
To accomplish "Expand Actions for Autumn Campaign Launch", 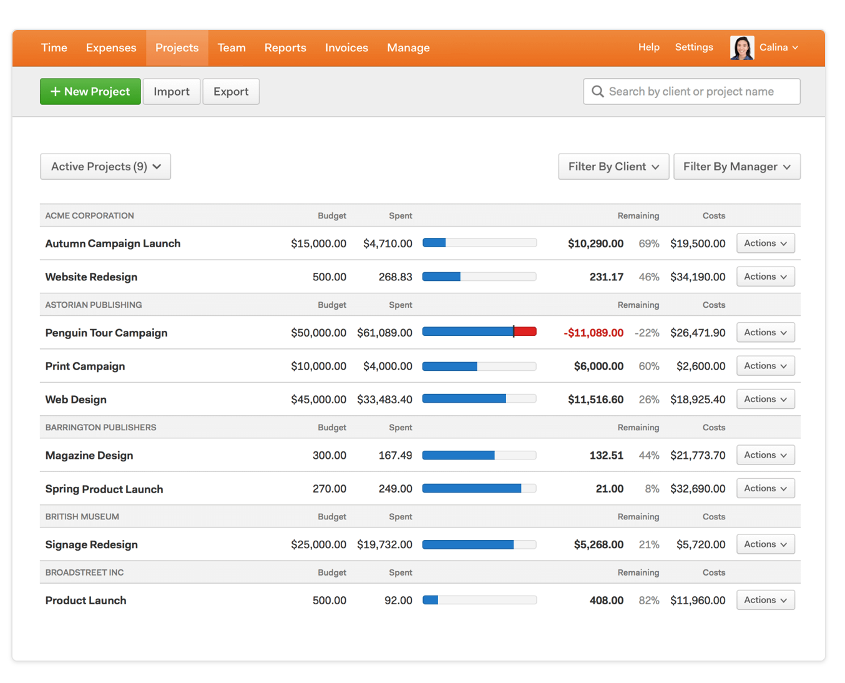I will tap(765, 243).
